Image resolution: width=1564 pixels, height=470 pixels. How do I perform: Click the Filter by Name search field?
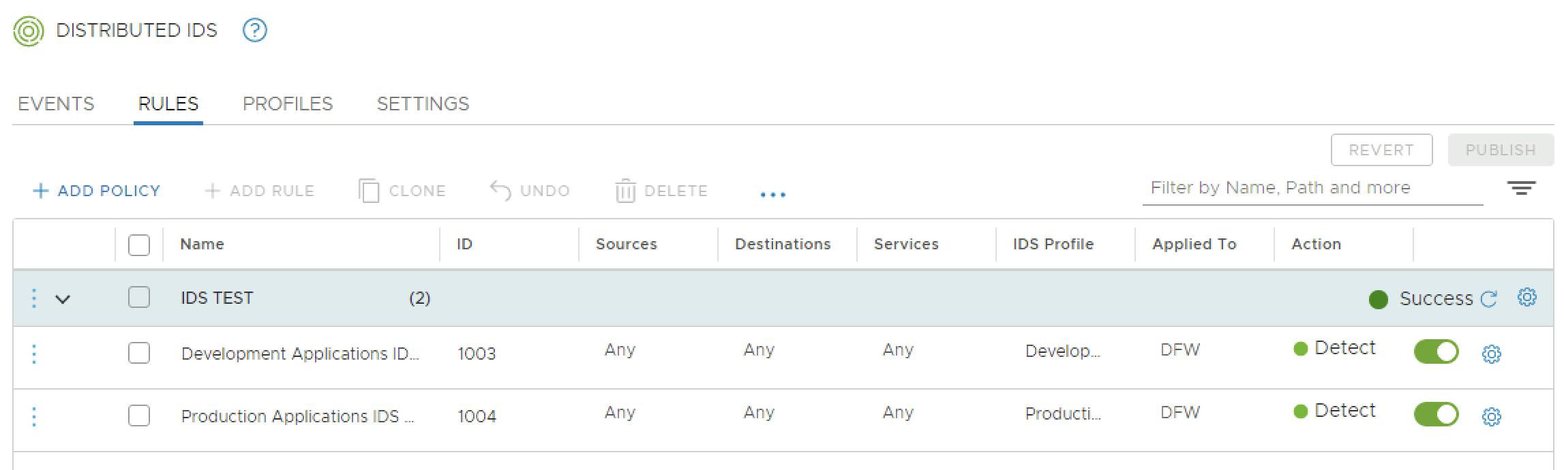(1312, 189)
